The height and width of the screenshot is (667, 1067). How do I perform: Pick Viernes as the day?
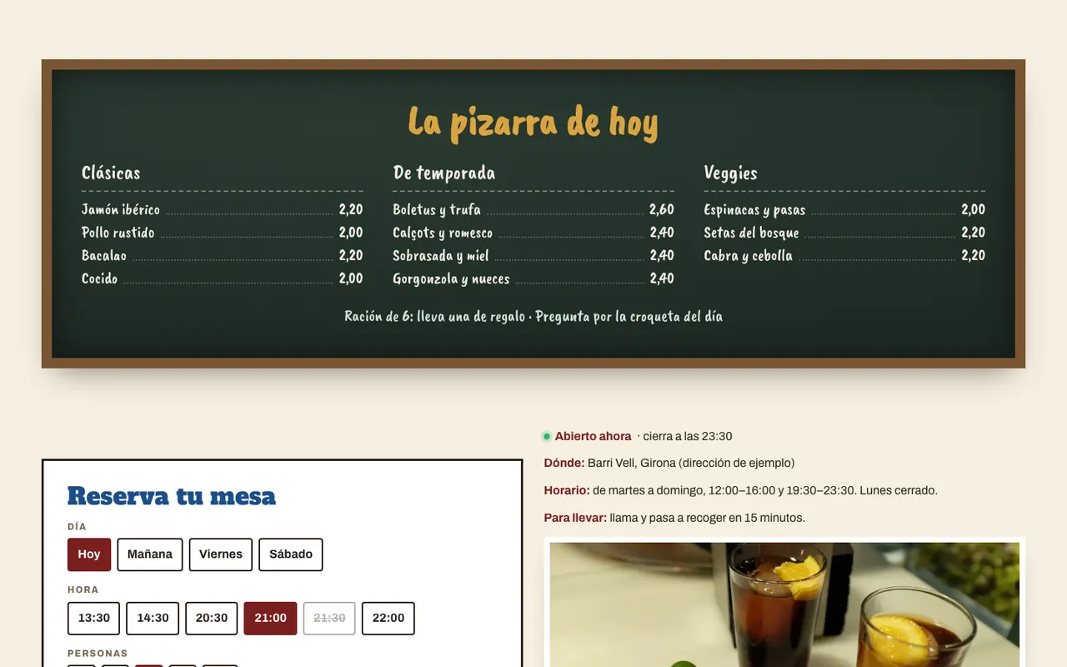point(221,554)
